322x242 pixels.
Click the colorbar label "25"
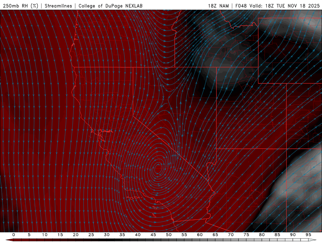[x=91, y=235]
